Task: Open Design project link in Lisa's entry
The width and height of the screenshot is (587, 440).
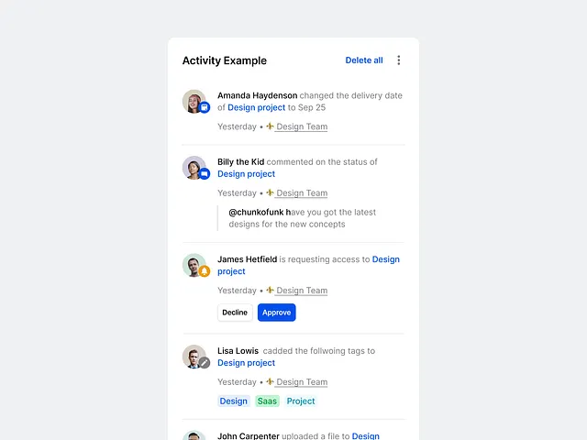Action: coord(247,363)
